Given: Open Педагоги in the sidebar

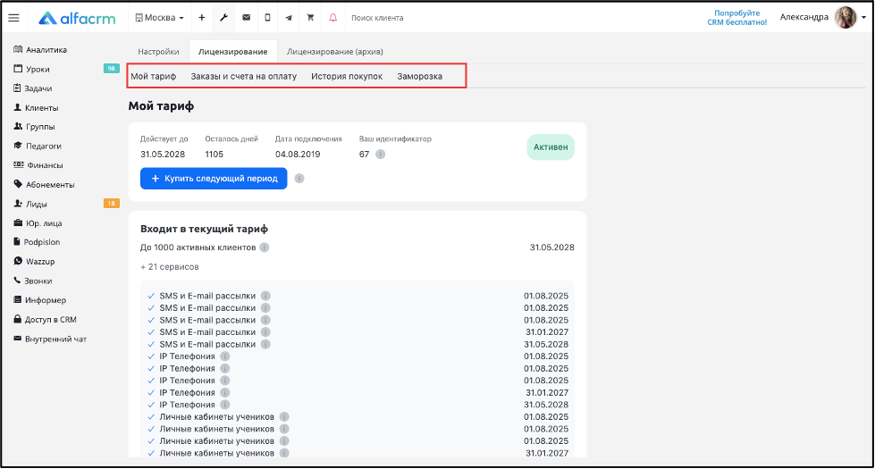Looking at the screenshot, I should pyautogui.click(x=38, y=147).
